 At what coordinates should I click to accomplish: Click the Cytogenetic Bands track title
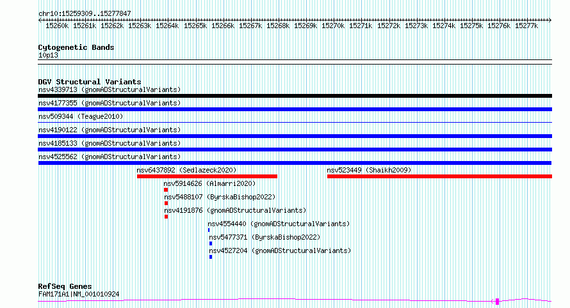coord(76,47)
